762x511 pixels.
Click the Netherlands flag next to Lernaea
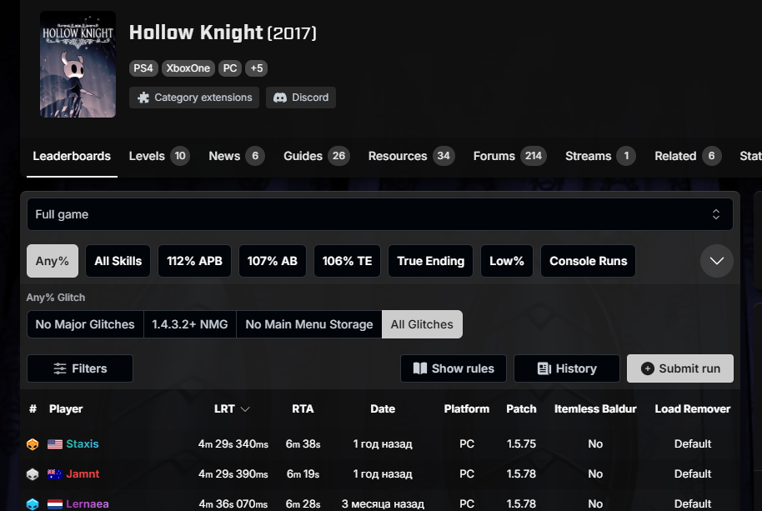pos(55,504)
